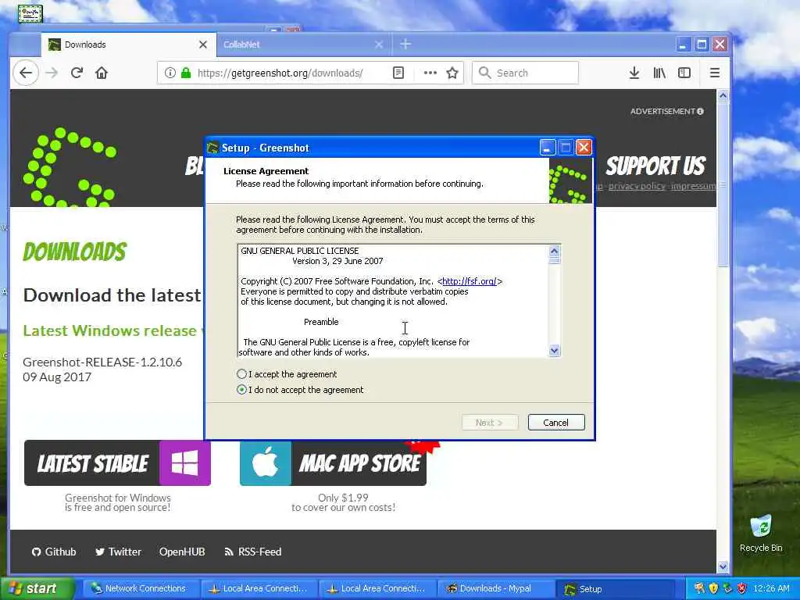Switch to the Downloads tab
The width and height of the screenshot is (800, 600).
(128, 45)
